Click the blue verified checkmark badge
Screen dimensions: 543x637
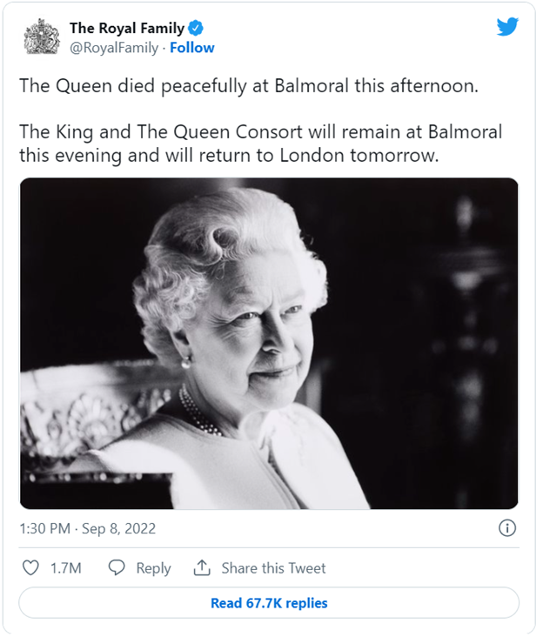coord(196,28)
